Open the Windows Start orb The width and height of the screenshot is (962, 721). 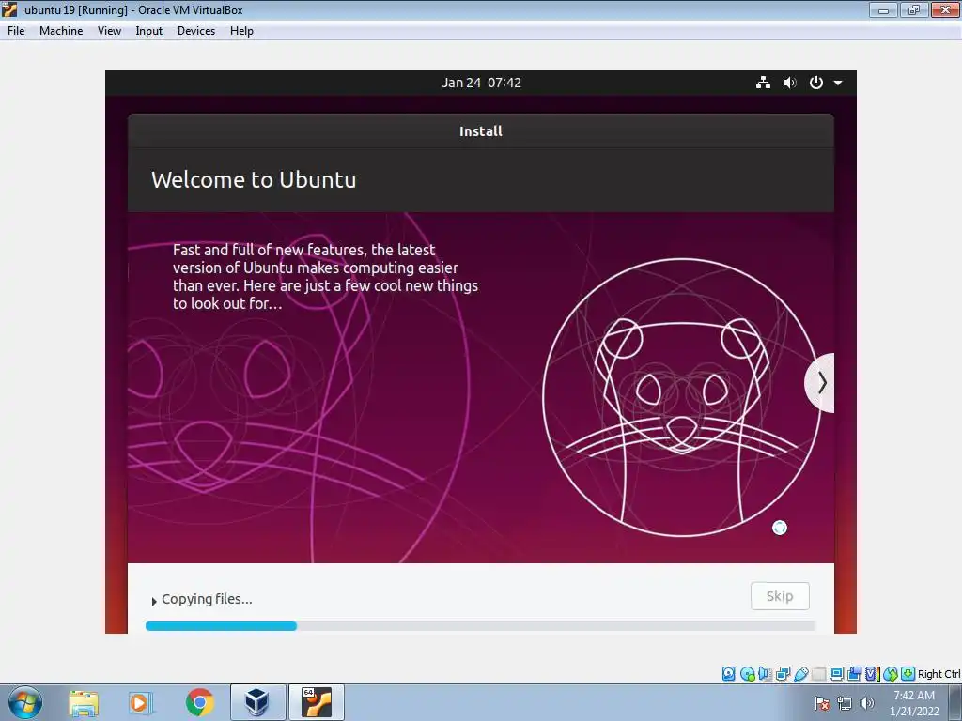point(25,702)
